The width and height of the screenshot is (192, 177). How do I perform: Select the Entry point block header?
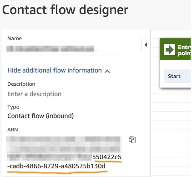[x=175, y=49]
